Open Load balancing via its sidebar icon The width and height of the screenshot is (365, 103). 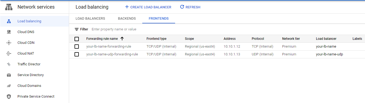tap(9, 21)
